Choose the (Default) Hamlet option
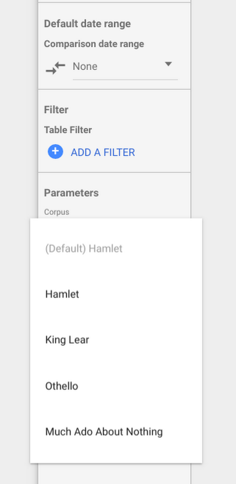Screen dimensions: 236x484 (84, 248)
